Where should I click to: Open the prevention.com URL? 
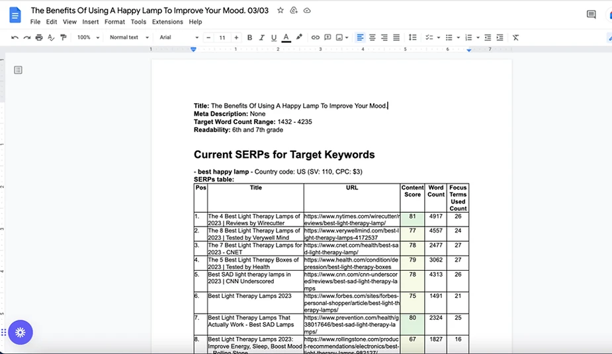pos(351,324)
